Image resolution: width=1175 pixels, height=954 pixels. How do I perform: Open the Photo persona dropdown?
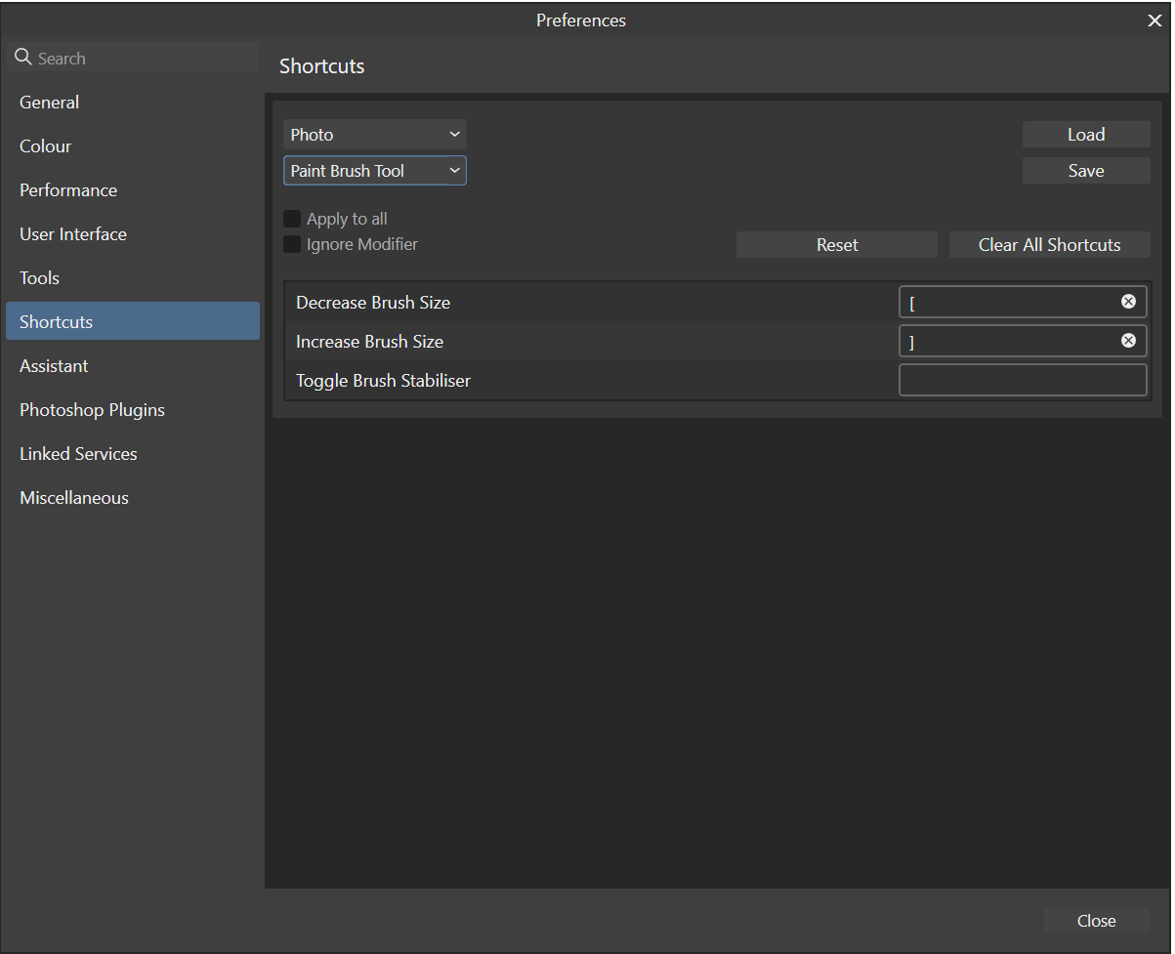[374, 134]
